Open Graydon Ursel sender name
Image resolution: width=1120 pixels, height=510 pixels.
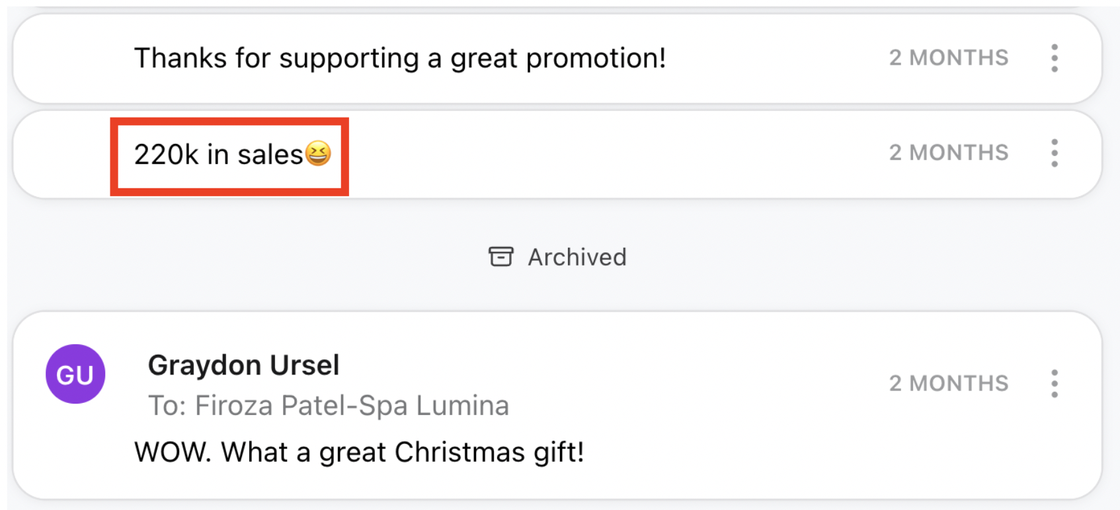point(243,365)
